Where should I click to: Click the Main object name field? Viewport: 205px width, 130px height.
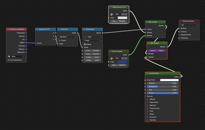16,56
